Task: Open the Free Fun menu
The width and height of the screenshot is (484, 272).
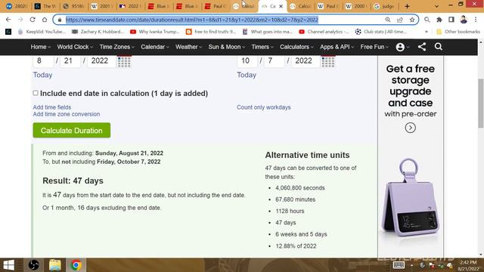Action: point(374,47)
